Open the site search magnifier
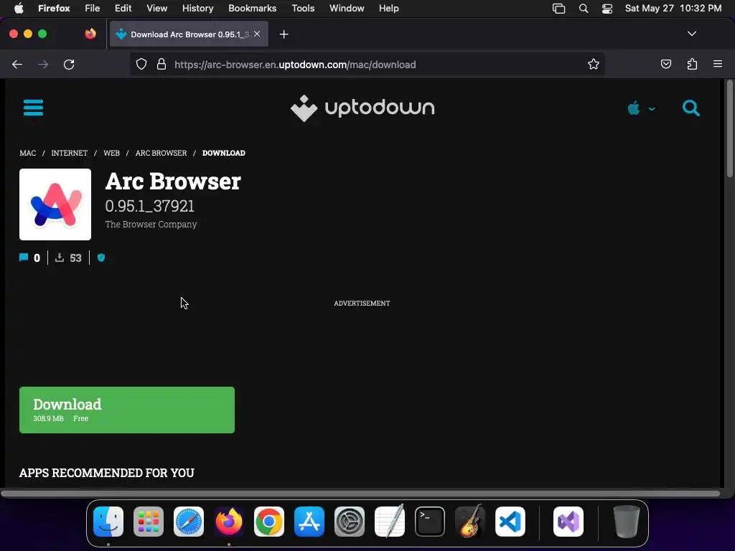The image size is (735, 551). (691, 108)
